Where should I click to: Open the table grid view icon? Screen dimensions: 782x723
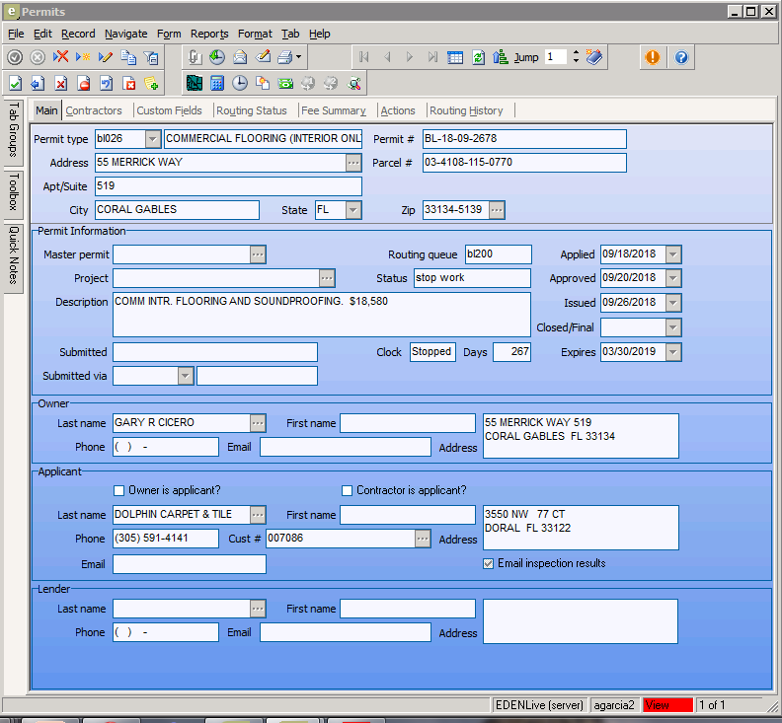tap(455, 57)
